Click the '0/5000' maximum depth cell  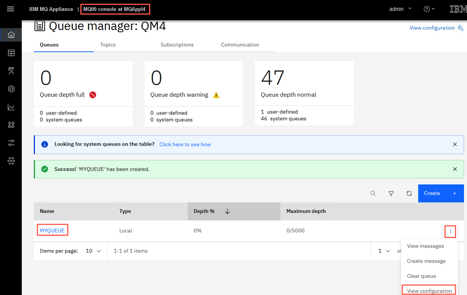click(x=295, y=231)
